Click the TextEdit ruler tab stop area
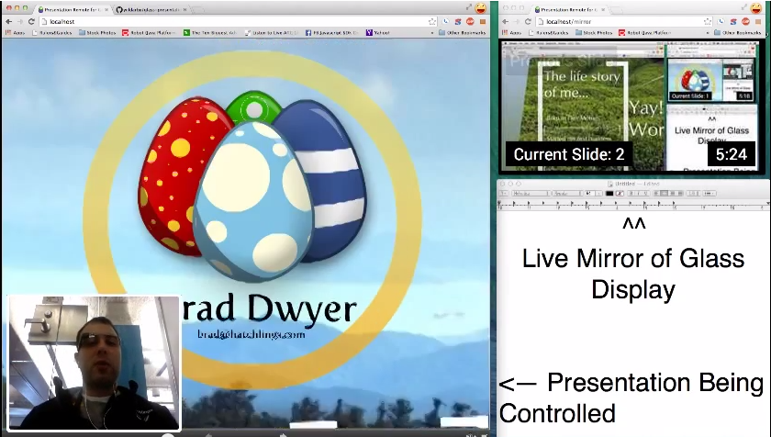This screenshot has width=771, height=437. tap(633, 206)
